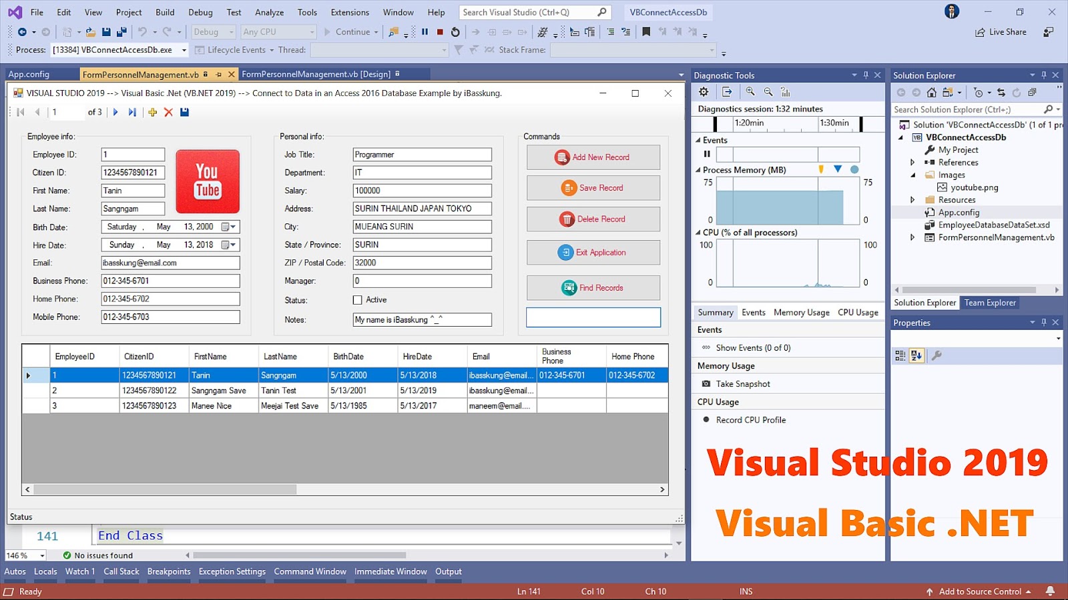Open the Diagnostic Tools settings gear icon
Image resolution: width=1068 pixels, height=600 pixels.
704,91
